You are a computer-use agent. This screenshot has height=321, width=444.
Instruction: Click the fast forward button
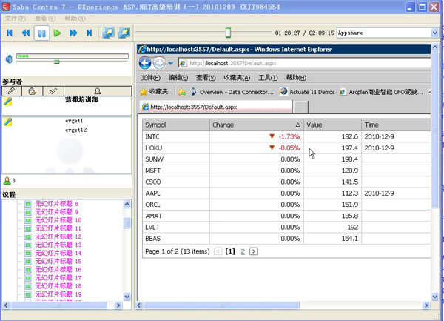[73, 33]
